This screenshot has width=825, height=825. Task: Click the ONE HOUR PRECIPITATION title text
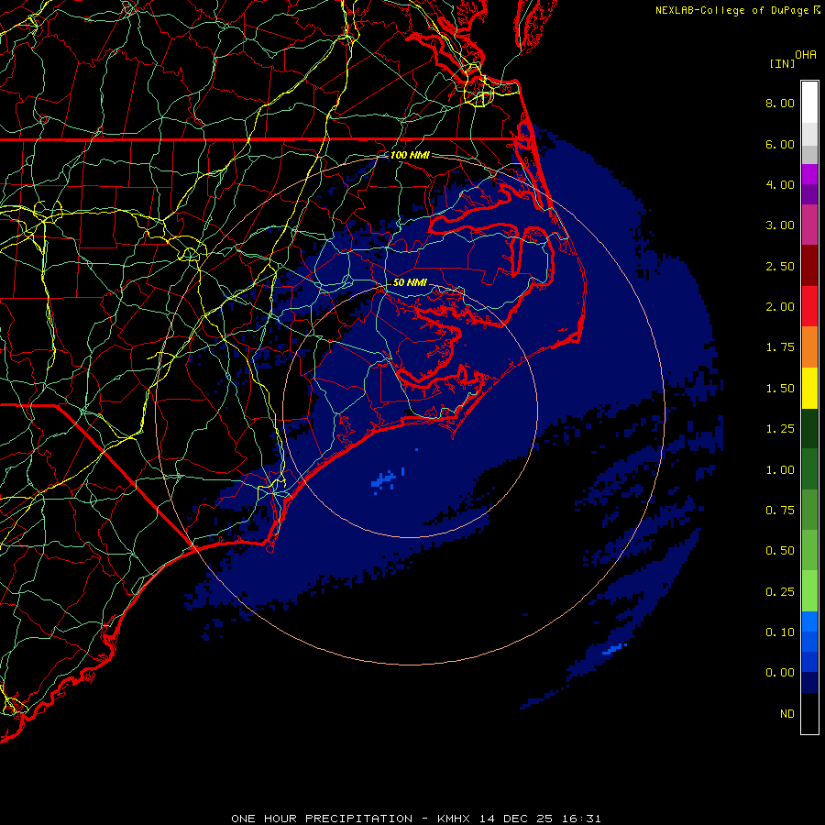click(x=322, y=819)
